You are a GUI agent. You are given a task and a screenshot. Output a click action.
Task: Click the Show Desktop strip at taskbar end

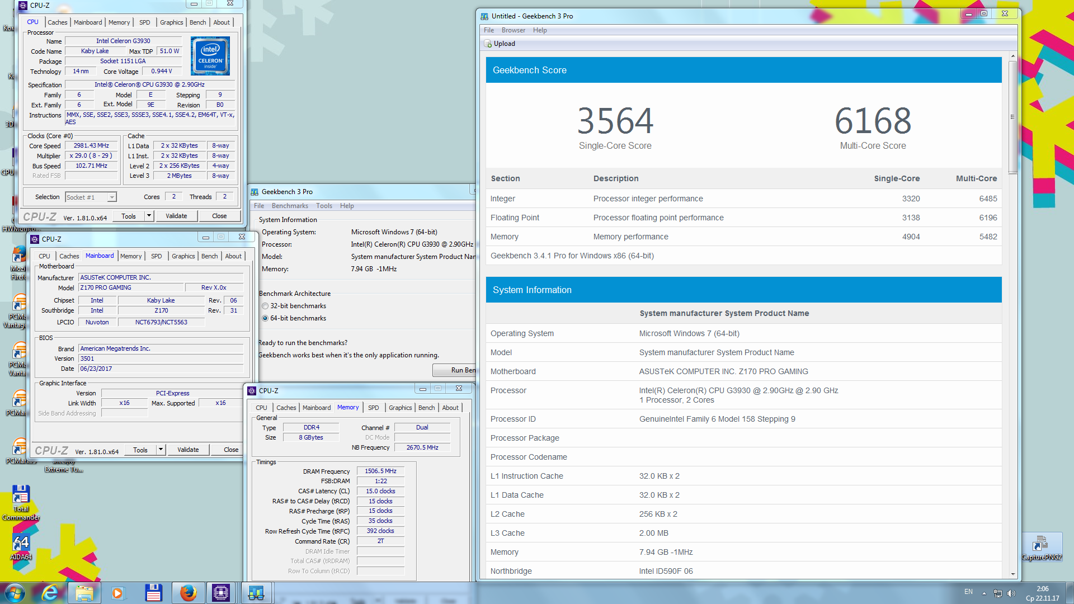tap(1070, 593)
